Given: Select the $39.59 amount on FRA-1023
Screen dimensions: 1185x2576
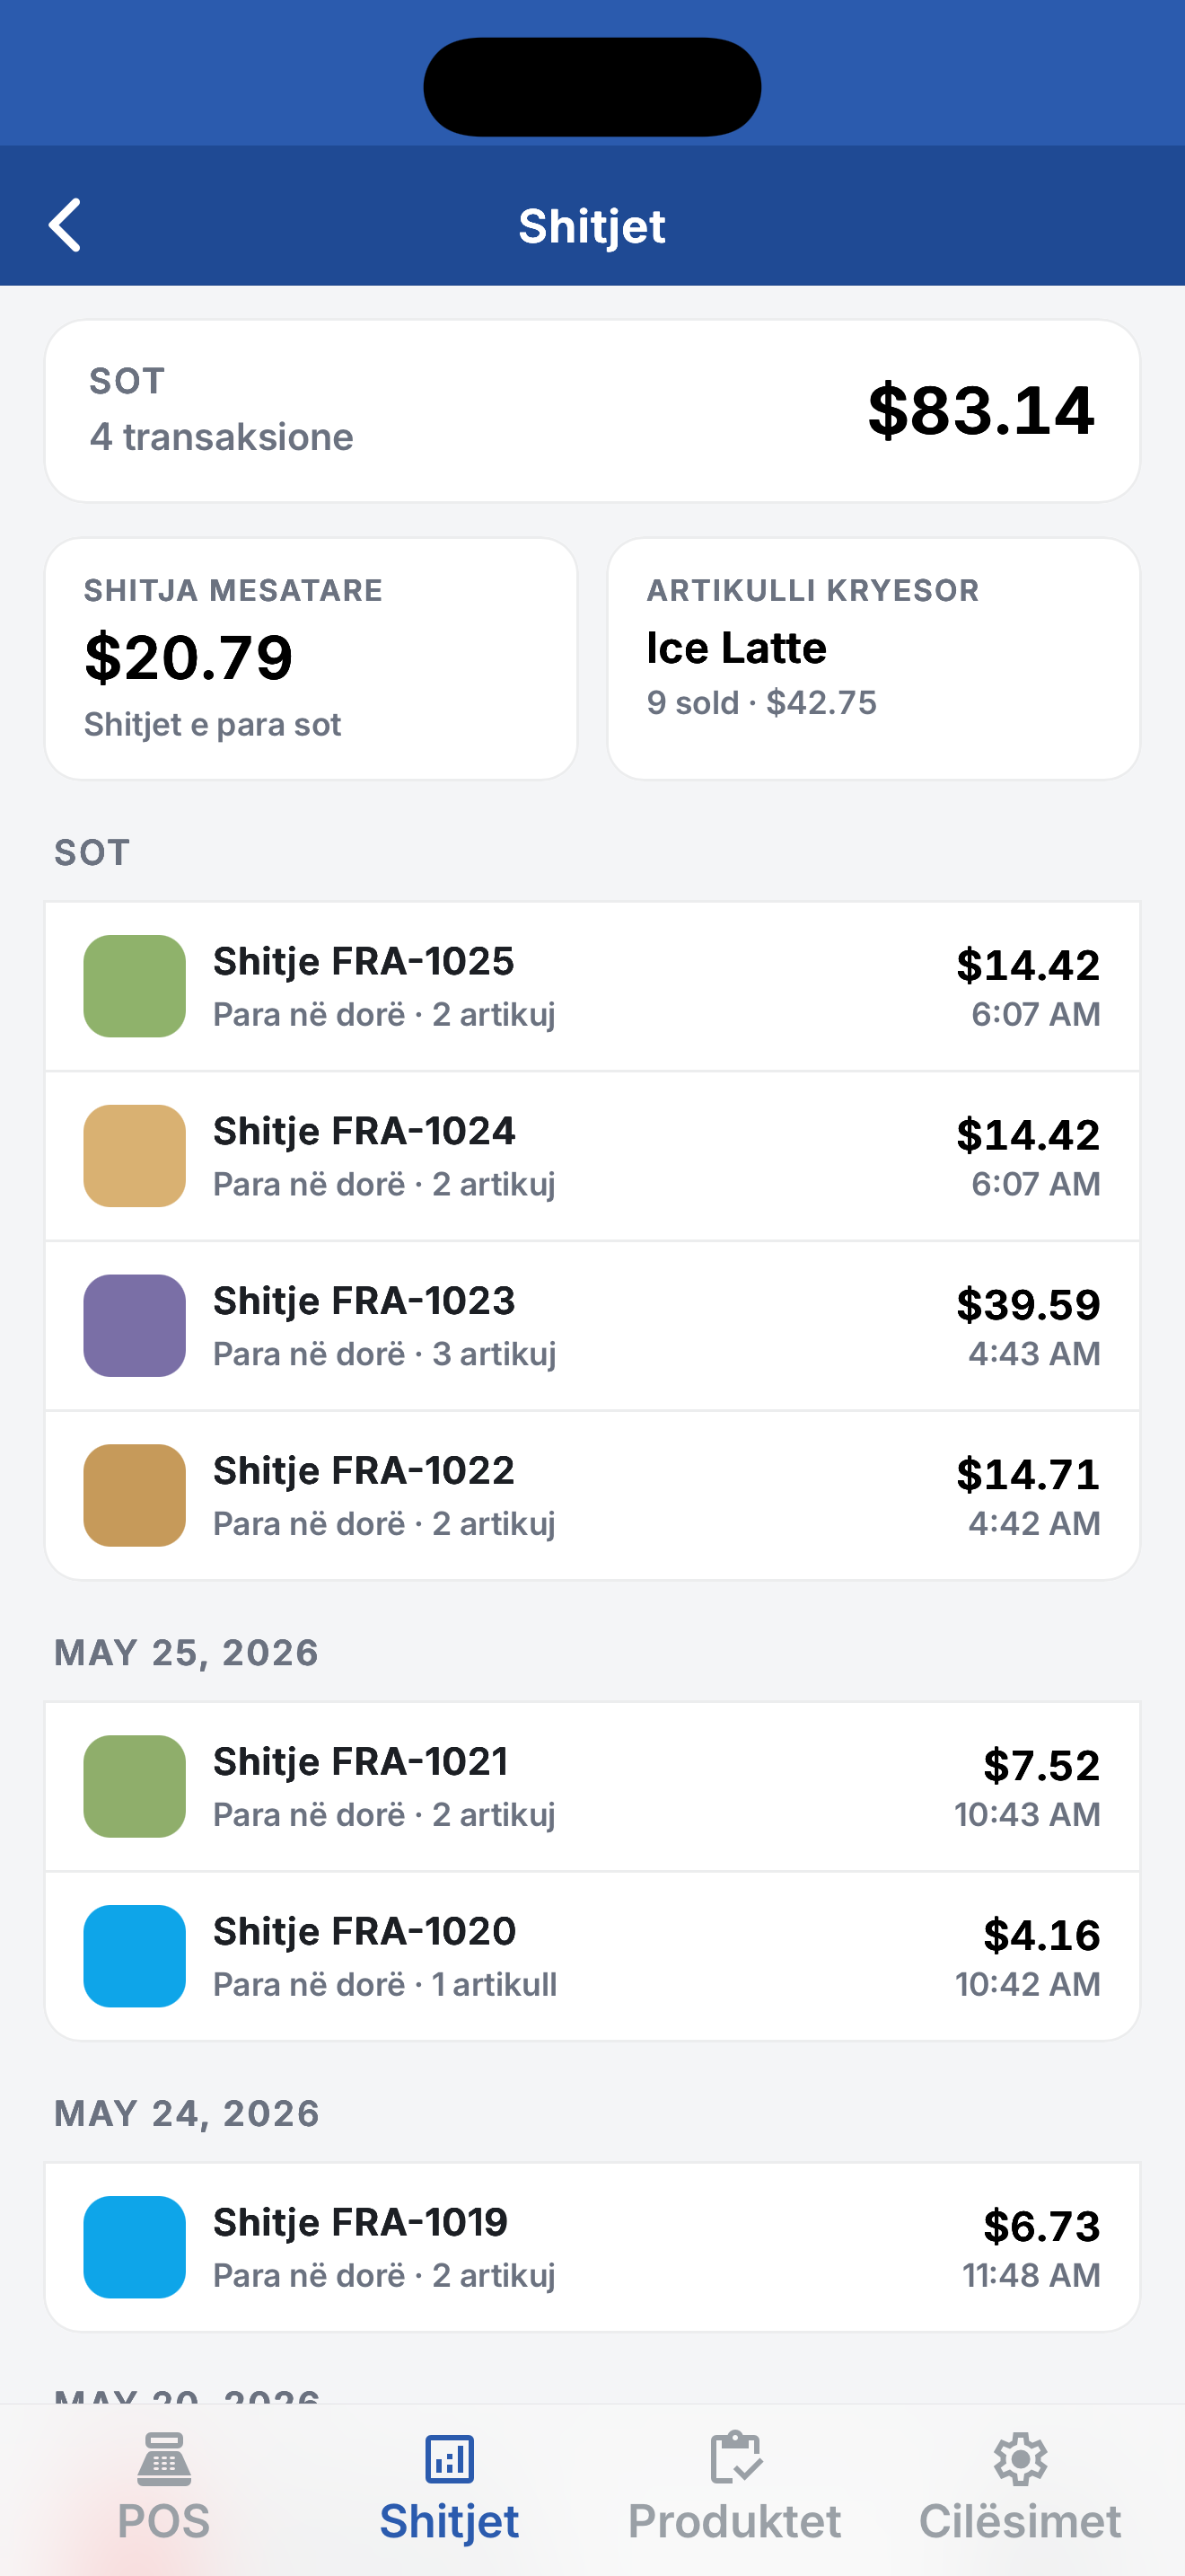Looking at the screenshot, I should (1028, 1305).
